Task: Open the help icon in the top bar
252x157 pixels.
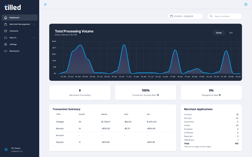Action: click(245, 4)
